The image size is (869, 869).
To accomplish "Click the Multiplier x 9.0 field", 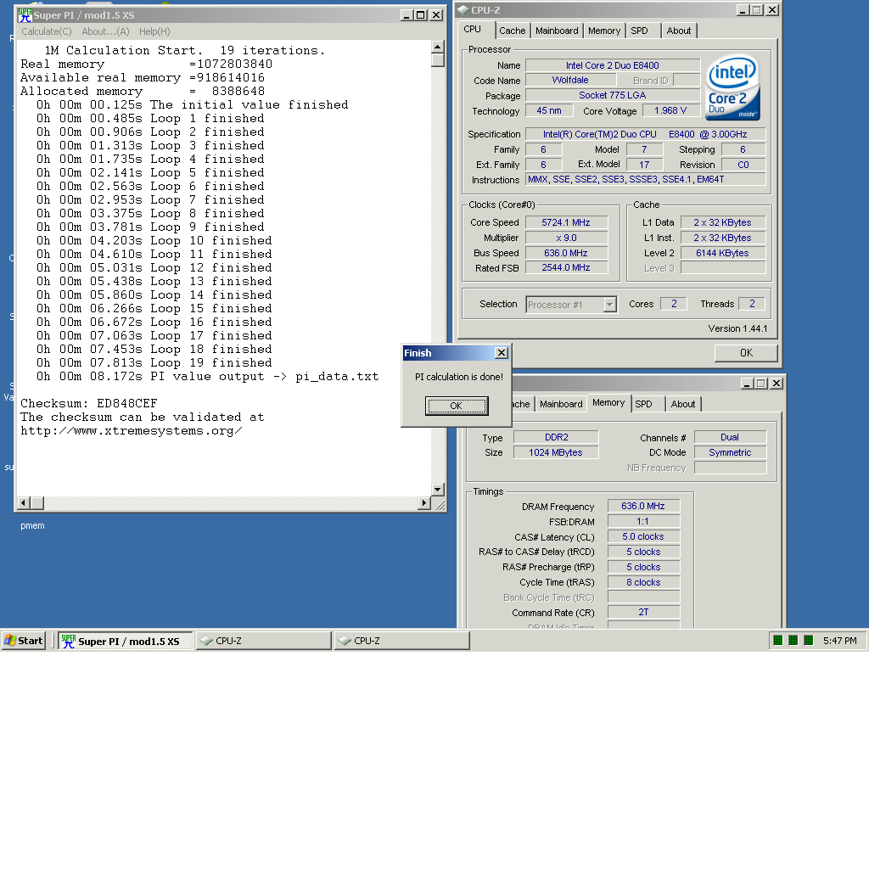I will [566, 238].
